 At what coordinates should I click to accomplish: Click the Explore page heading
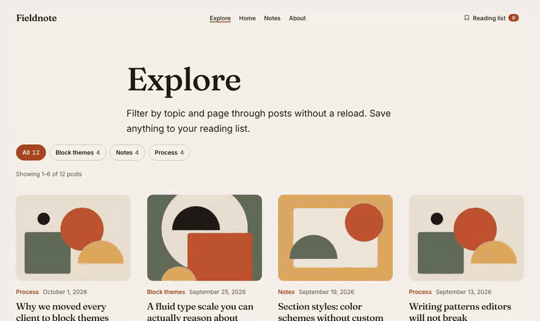coord(184,80)
